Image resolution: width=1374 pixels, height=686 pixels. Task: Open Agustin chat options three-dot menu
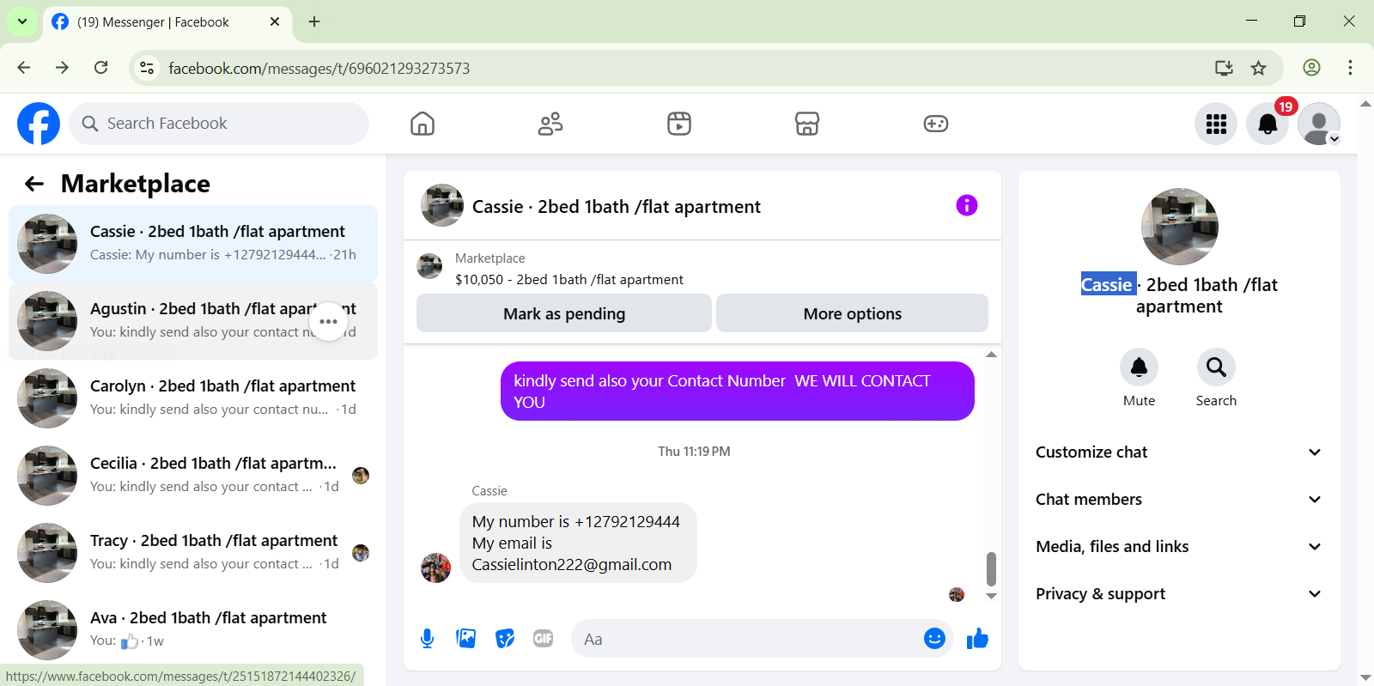click(x=329, y=322)
